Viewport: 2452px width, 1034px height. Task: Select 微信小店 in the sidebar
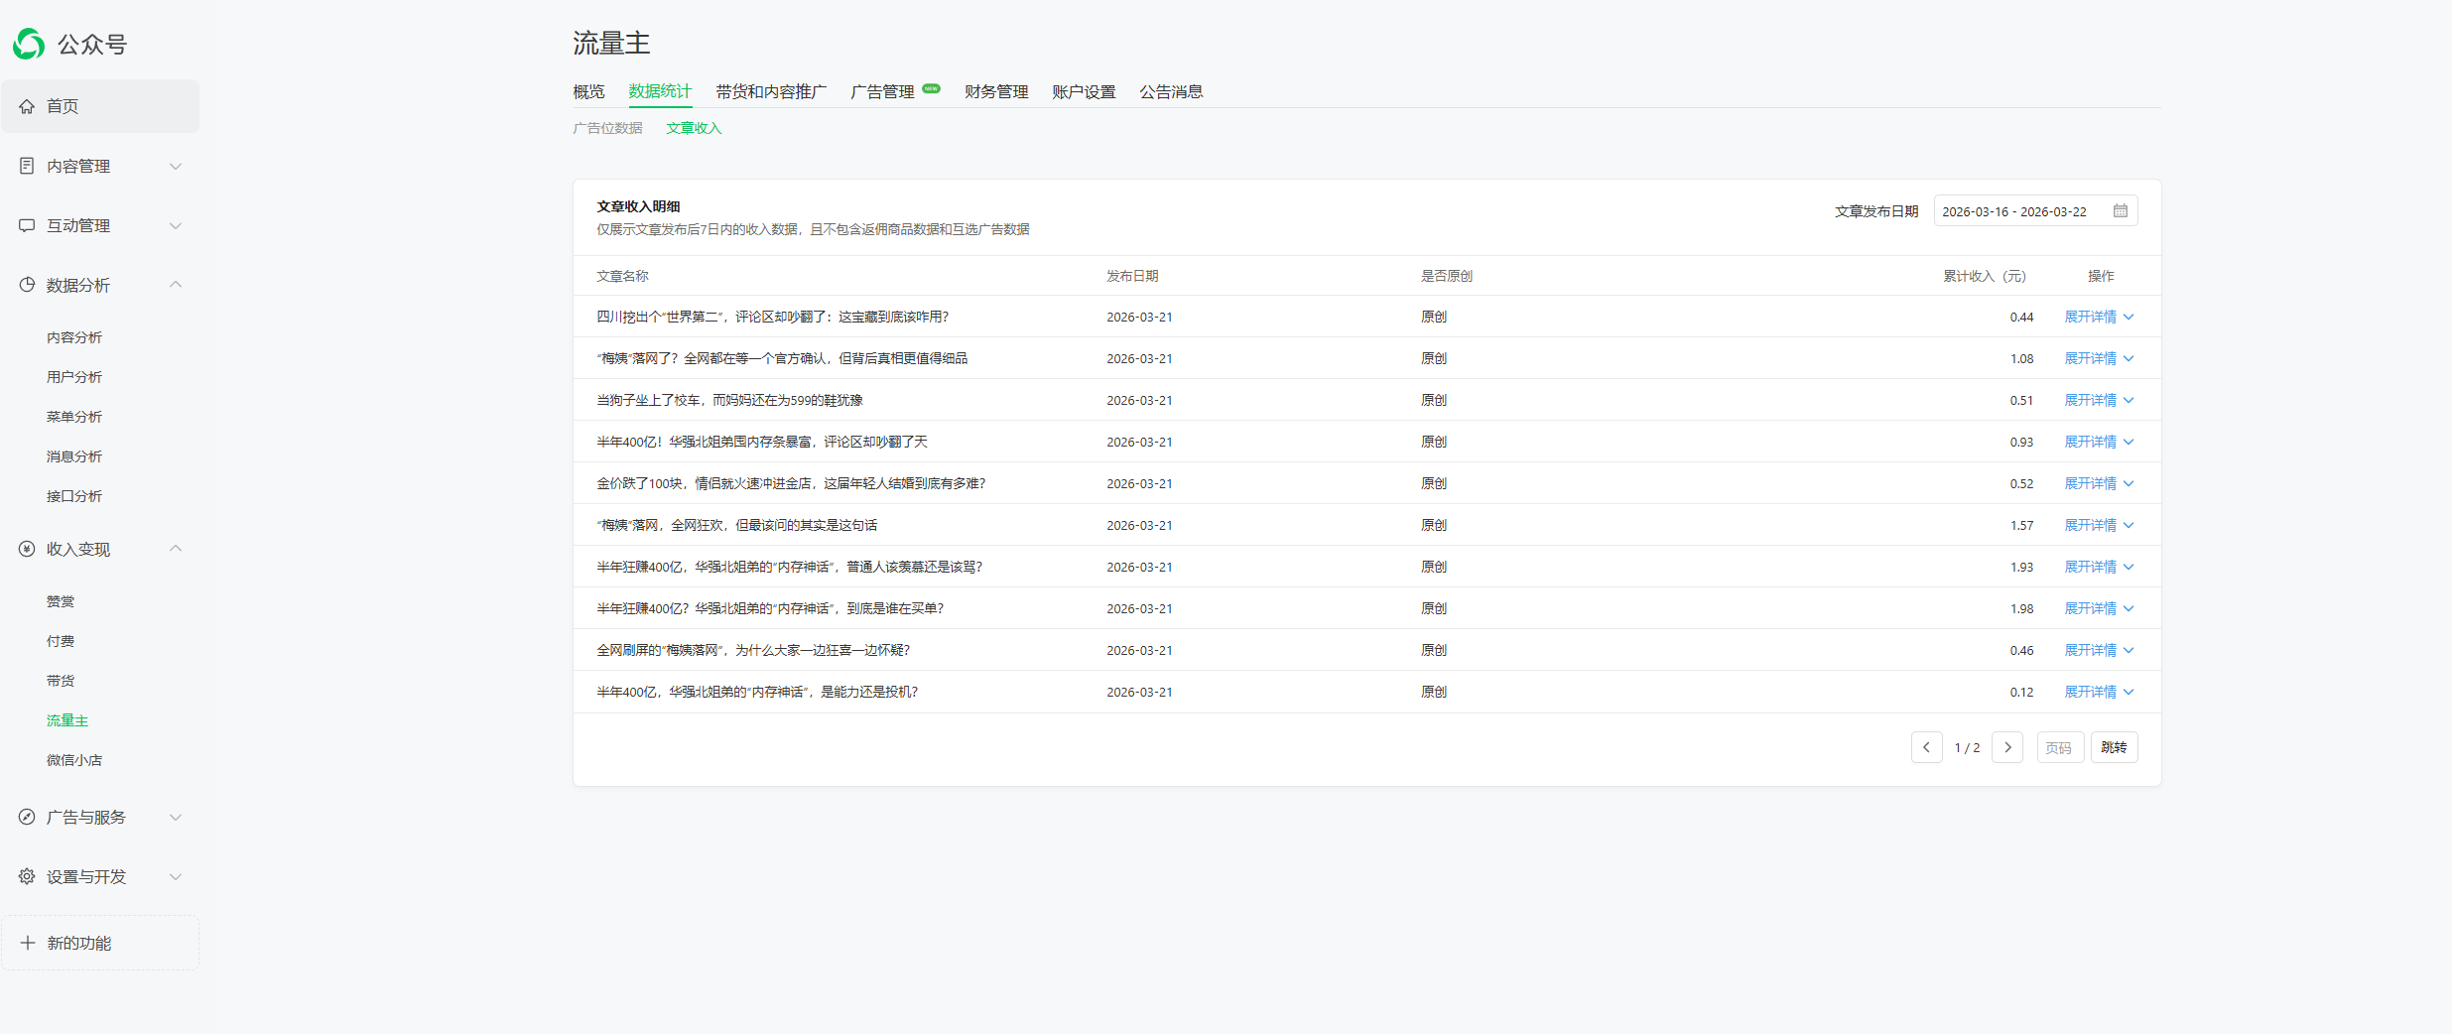[x=74, y=759]
